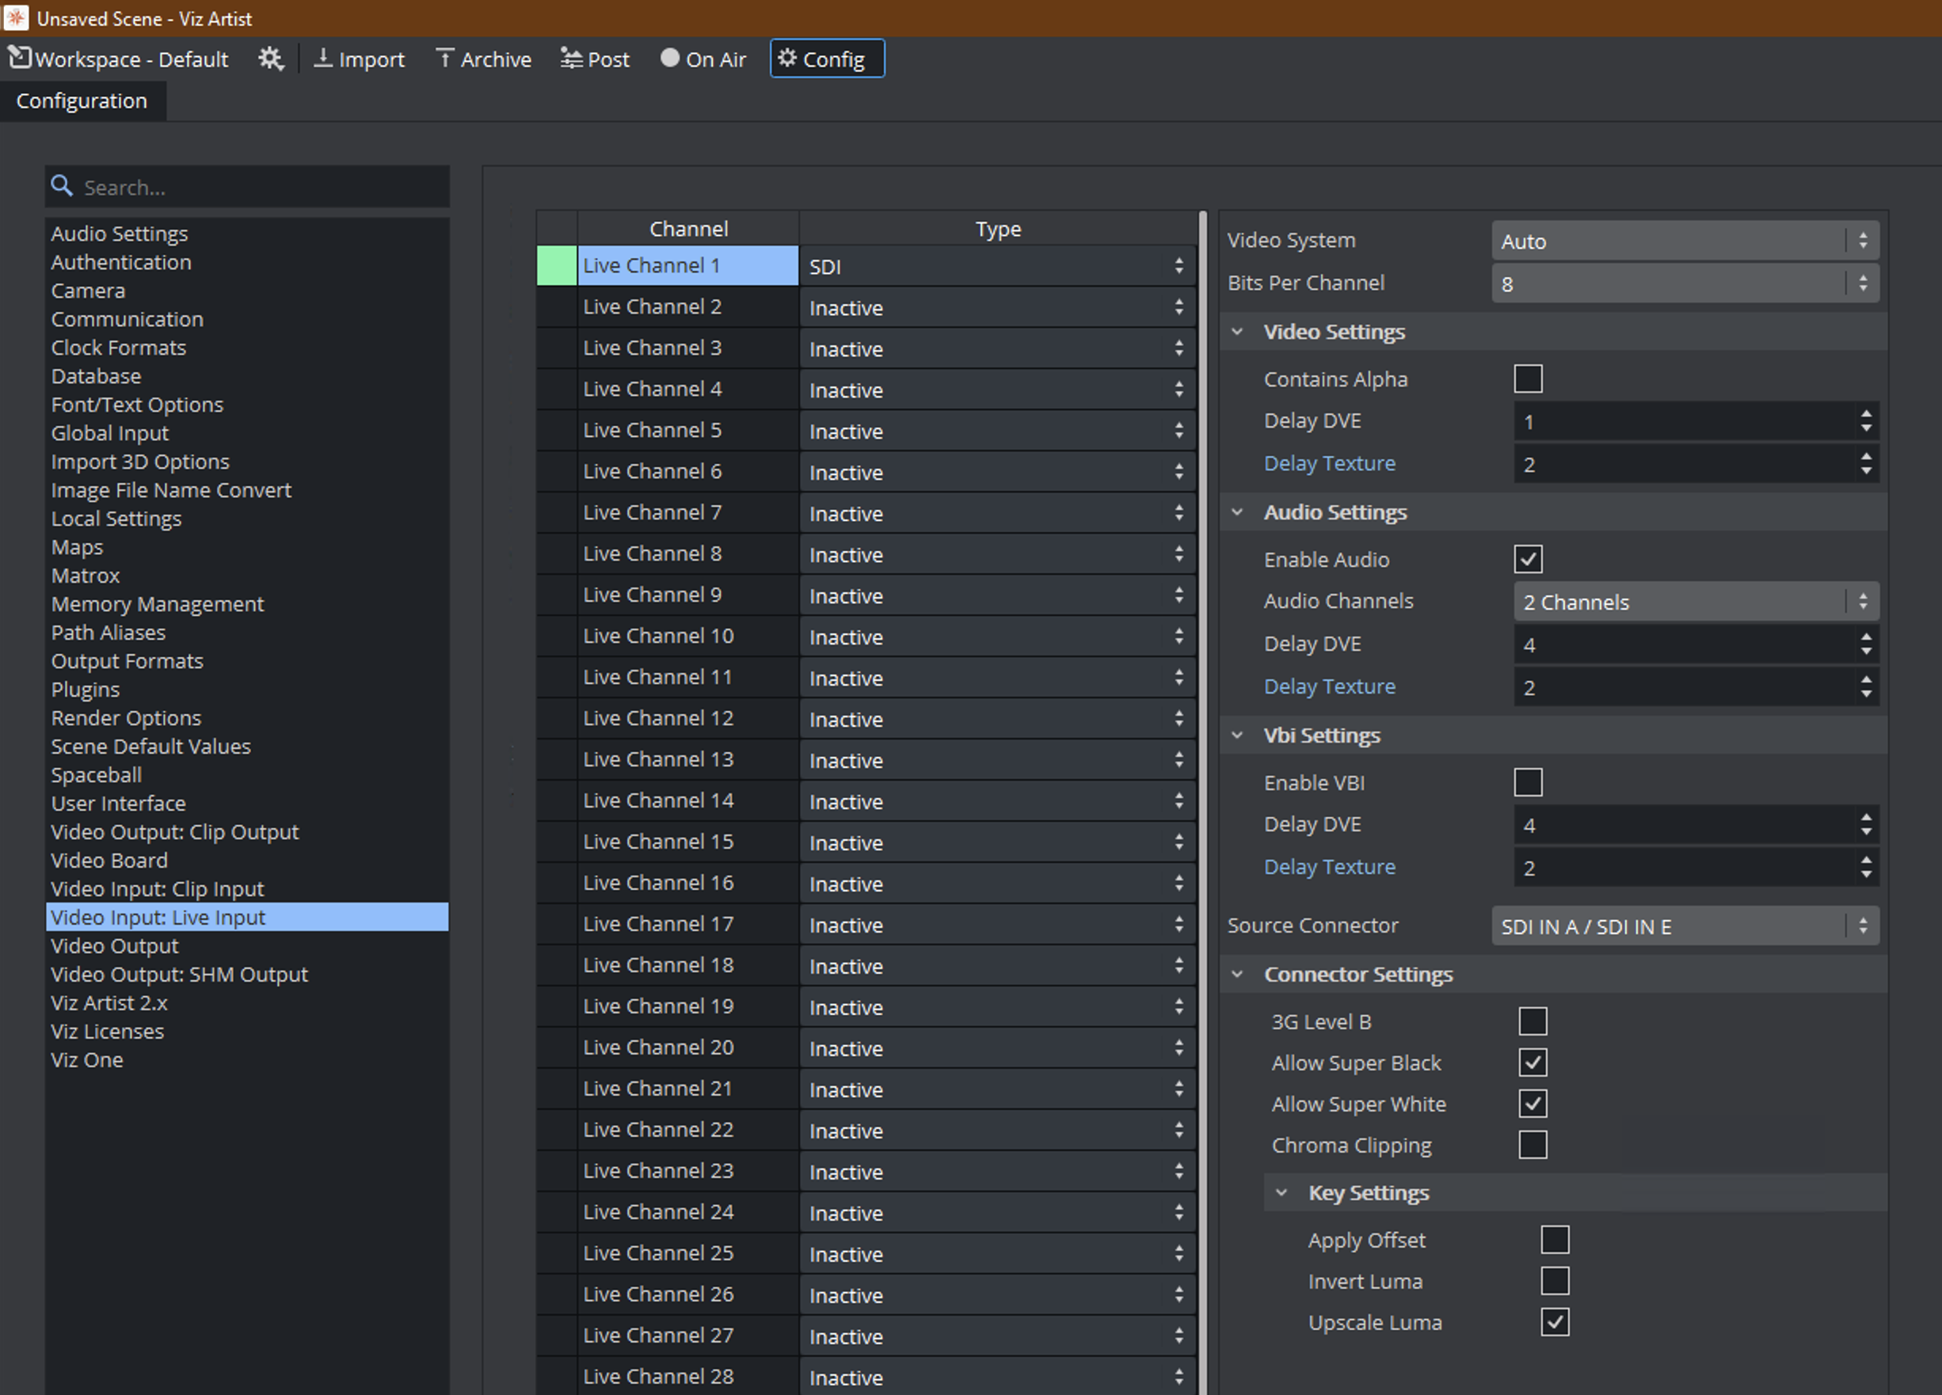Enable the 3G Level B checkbox
The height and width of the screenshot is (1395, 1942).
pos(1533,1018)
